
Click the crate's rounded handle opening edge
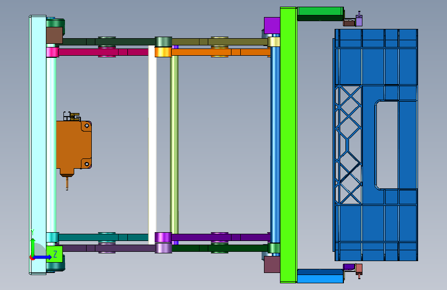click(376, 144)
